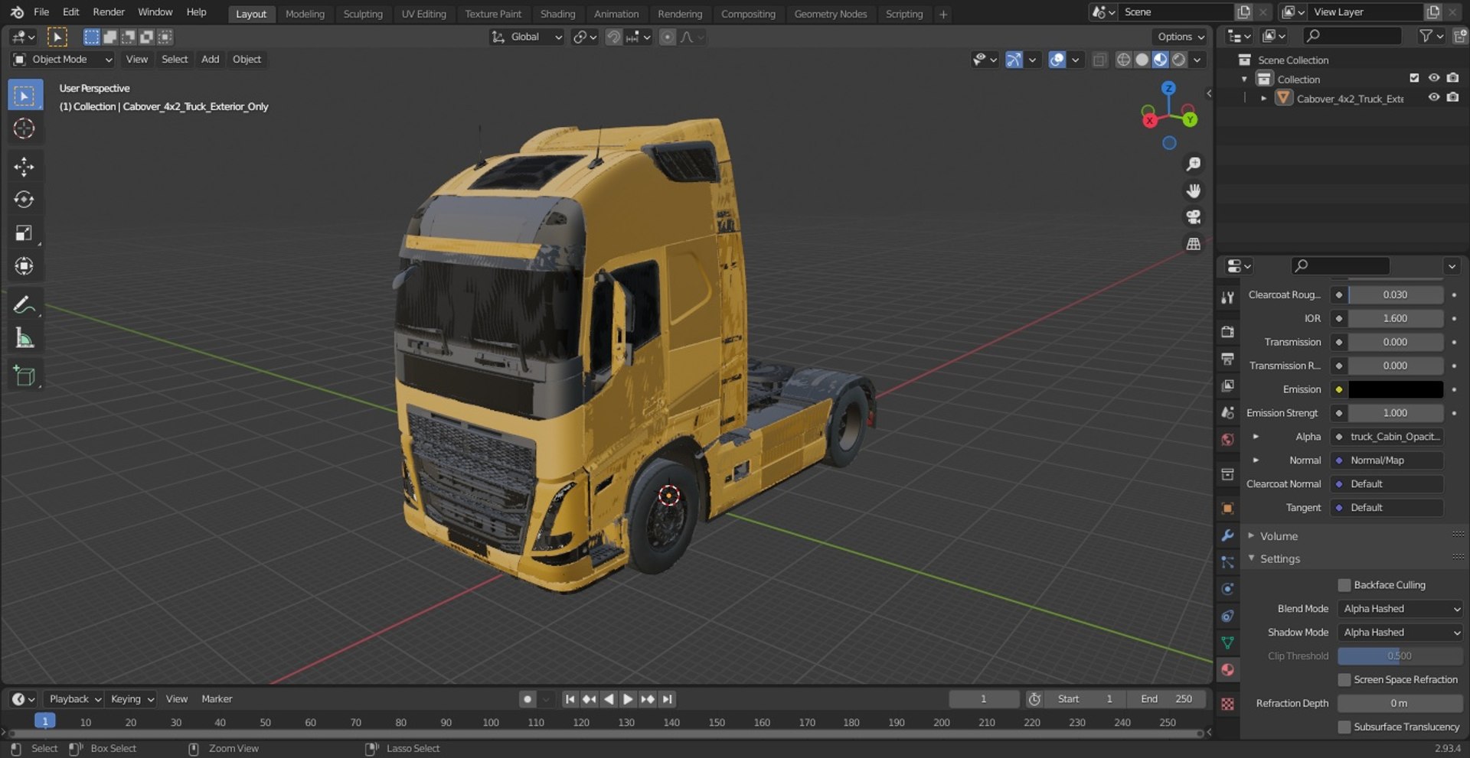Toggle Backface Culling checkbox

[x=1344, y=585]
